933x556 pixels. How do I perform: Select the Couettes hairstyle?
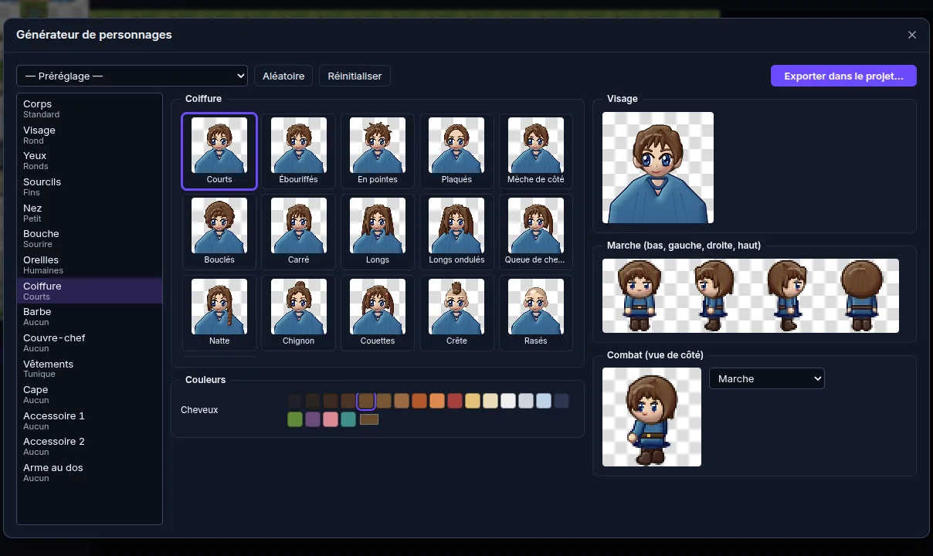pos(378,313)
